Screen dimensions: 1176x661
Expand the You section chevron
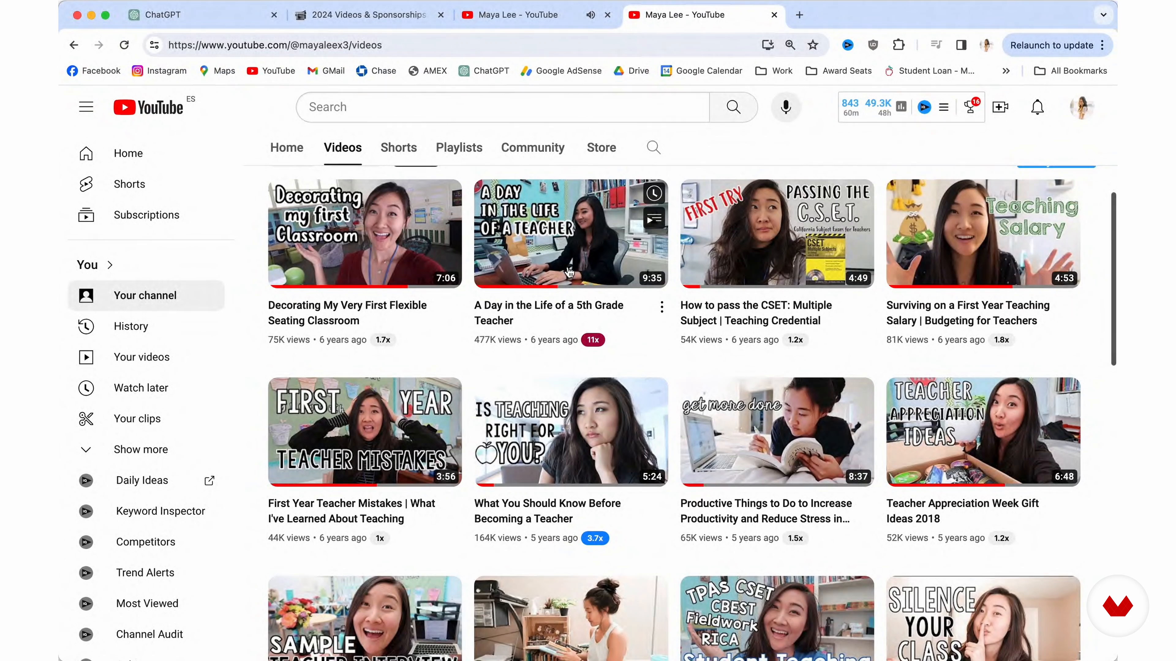click(110, 265)
